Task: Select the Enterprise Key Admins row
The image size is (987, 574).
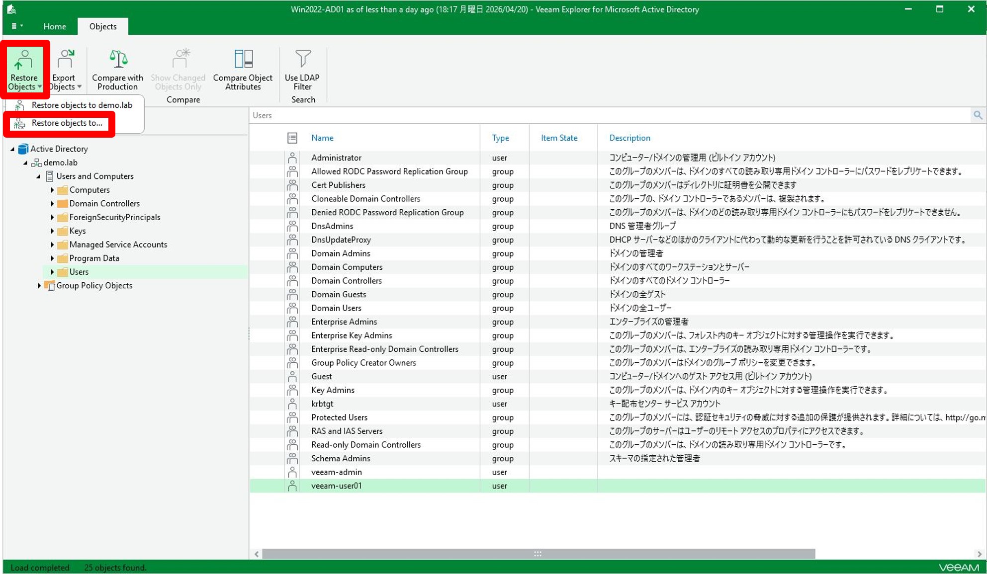Action: click(x=618, y=335)
